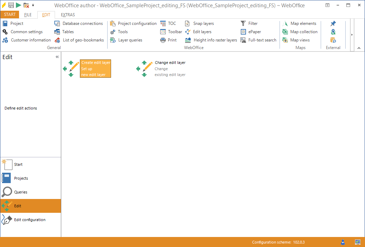Open Height info raster layers
The height and width of the screenshot is (247, 365).
pyautogui.click(x=211, y=40)
